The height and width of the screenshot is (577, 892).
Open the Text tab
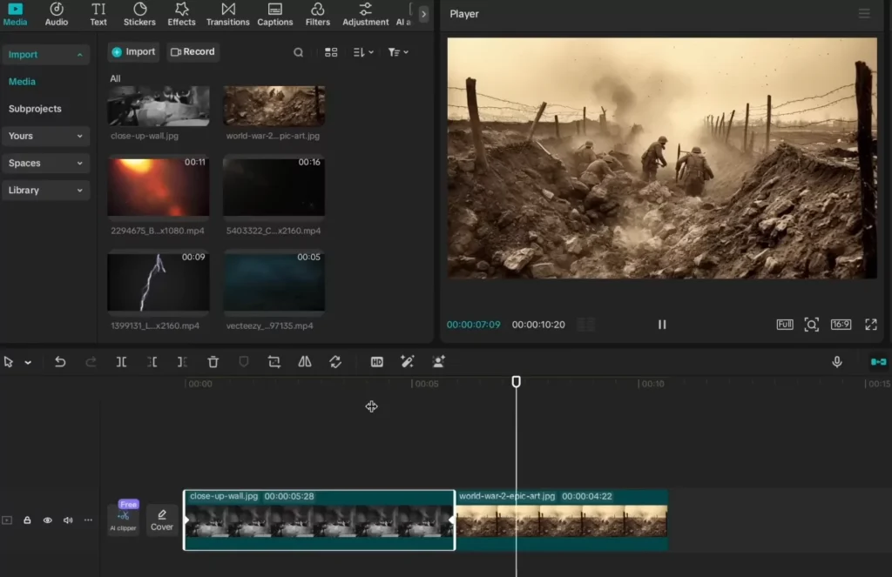click(x=98, y=14)
